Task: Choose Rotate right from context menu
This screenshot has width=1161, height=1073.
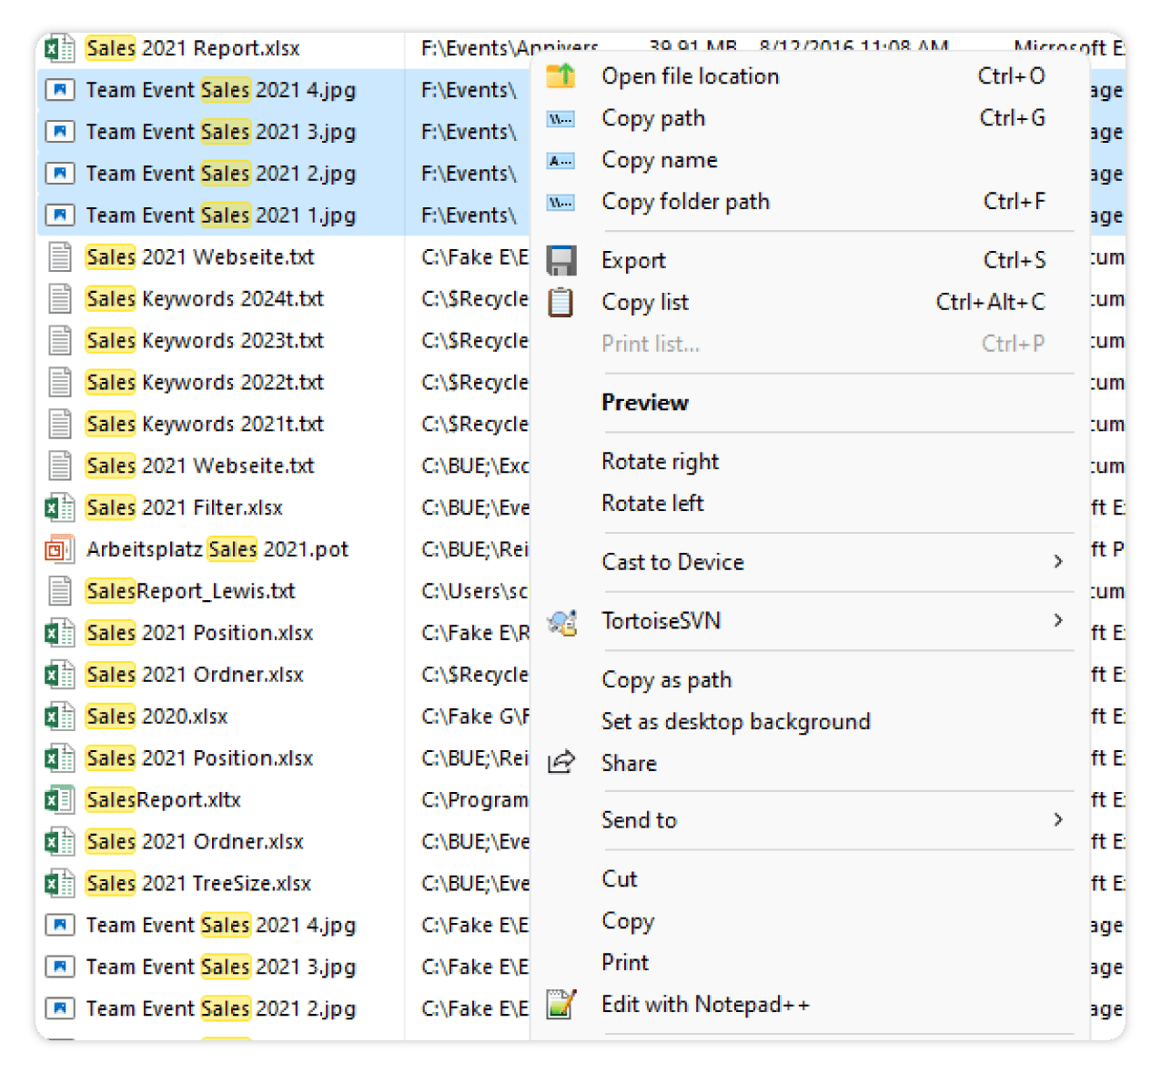Action: point(660,462)
